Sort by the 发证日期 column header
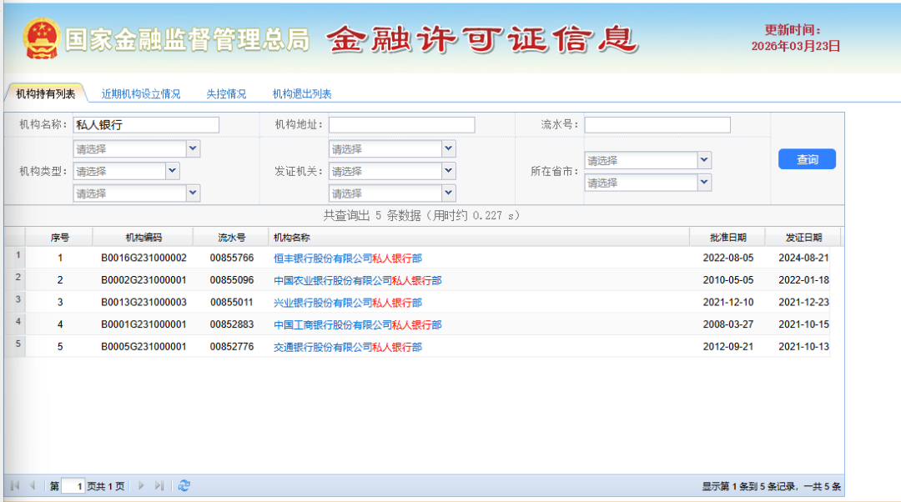 pos(803,238)
